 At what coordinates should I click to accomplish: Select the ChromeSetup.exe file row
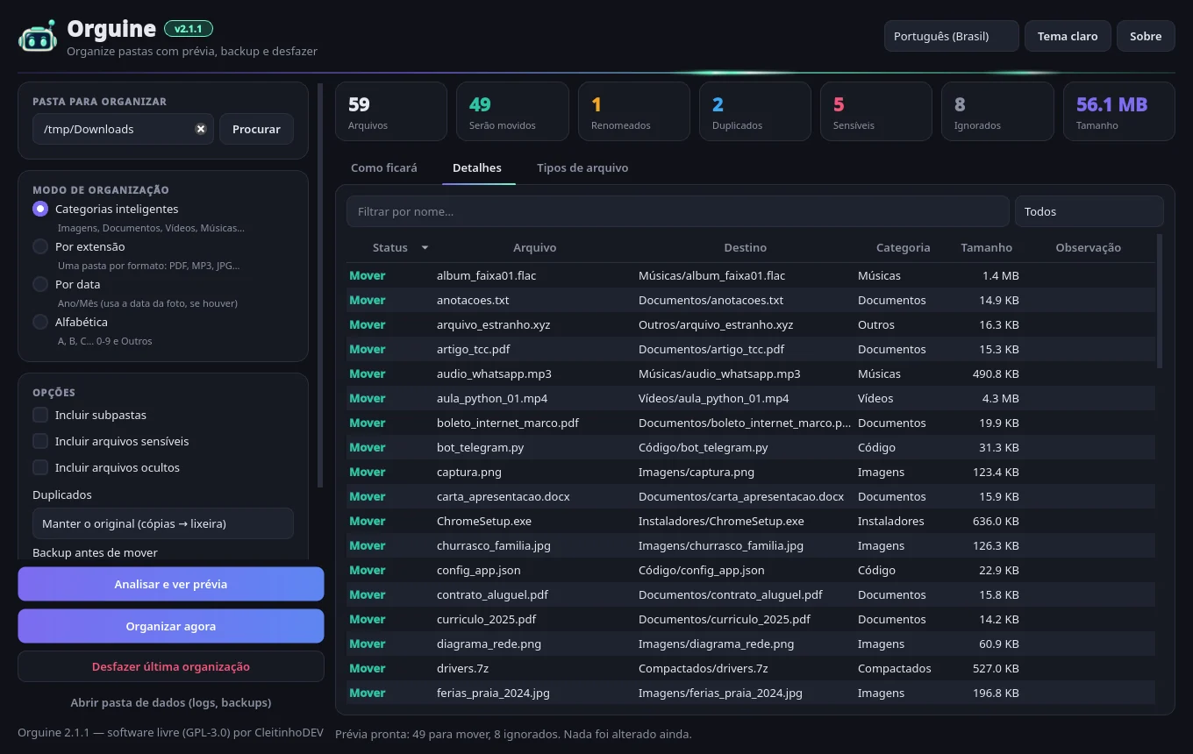(751, 521)
